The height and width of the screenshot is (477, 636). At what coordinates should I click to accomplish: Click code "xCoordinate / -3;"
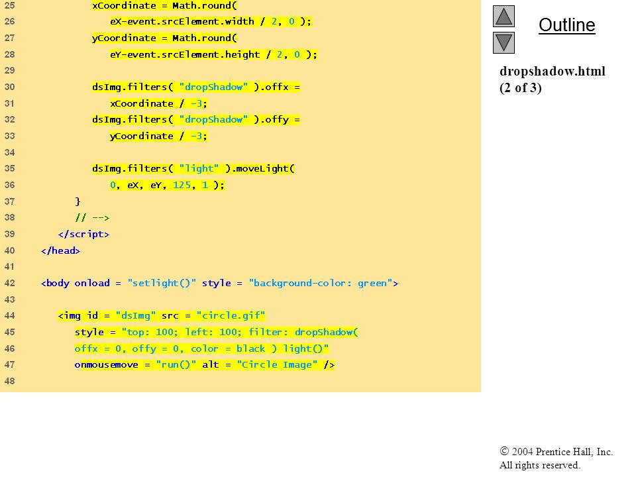[x=158, y=103]
